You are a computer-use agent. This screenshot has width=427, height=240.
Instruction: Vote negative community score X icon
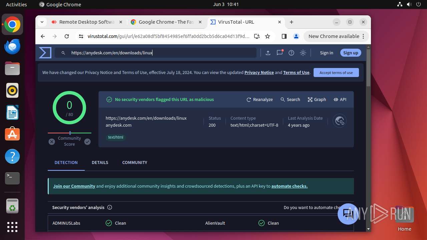click(52, 142)
